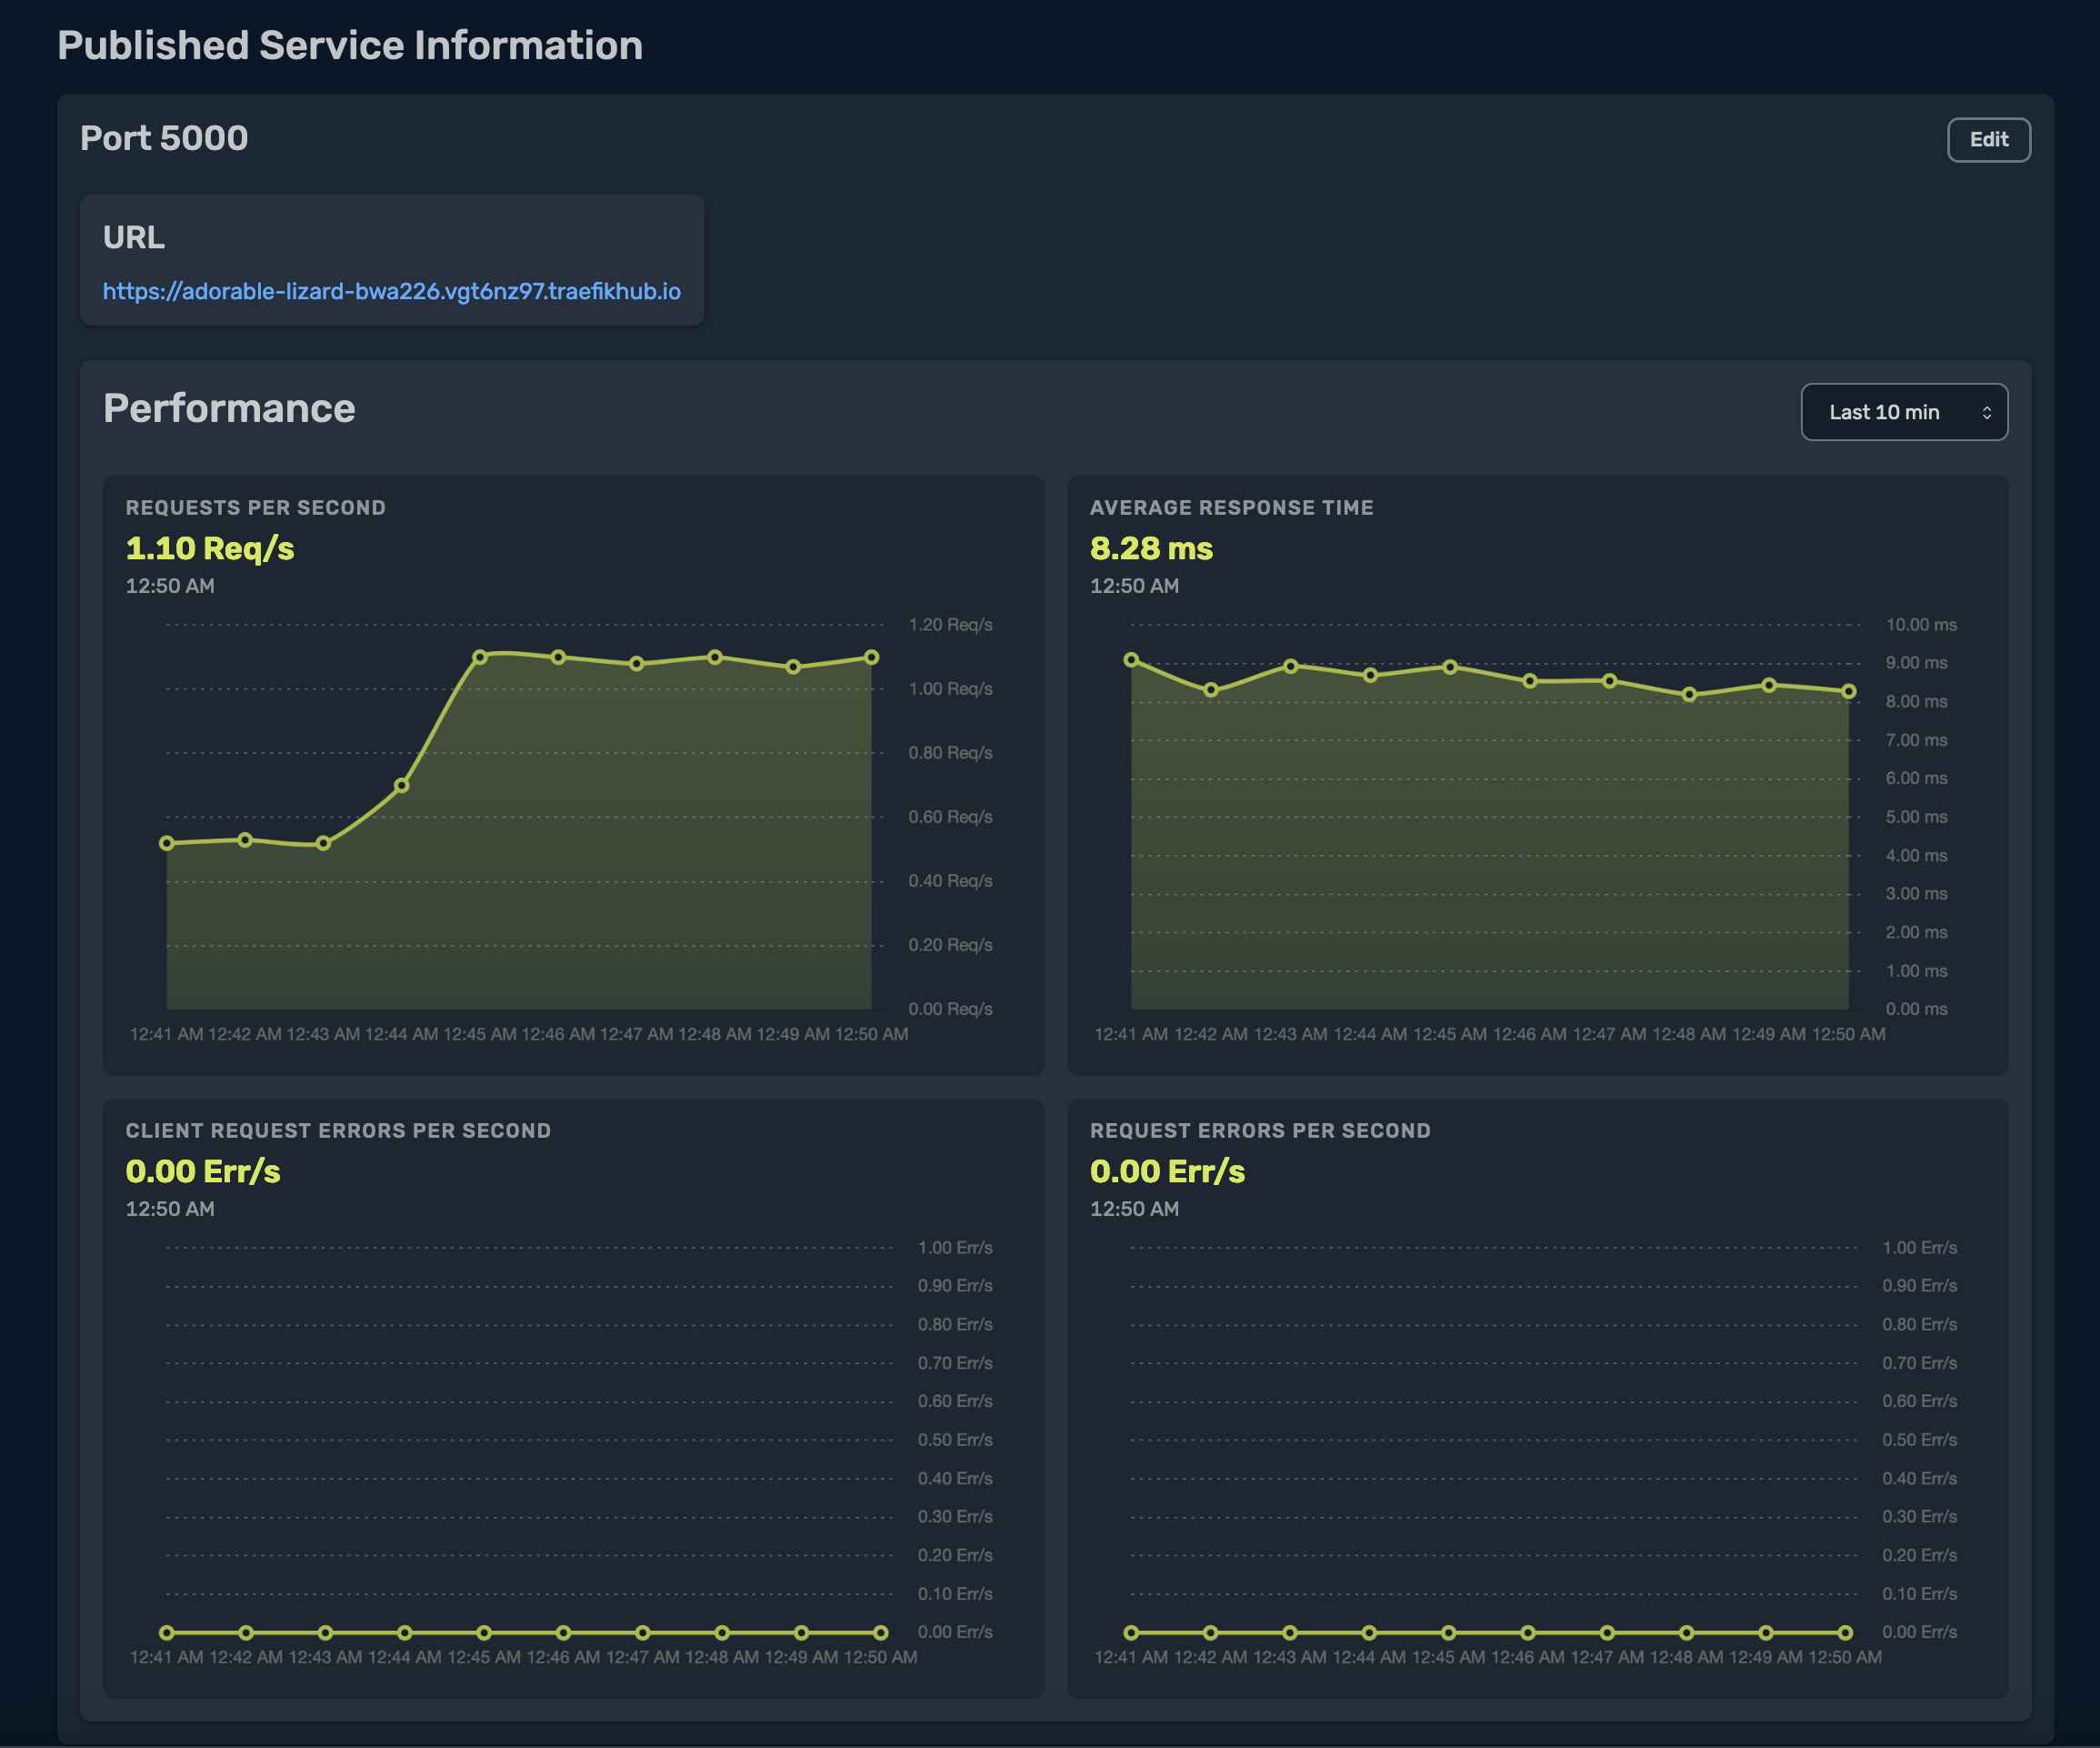Click the 12:48 AM point on Response Time chart
This screenshot has height=1748, width=2100.
click(x=1689, y=695)
